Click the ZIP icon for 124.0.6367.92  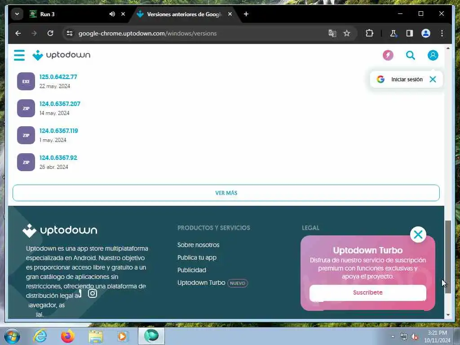click(x=26, y=162)
